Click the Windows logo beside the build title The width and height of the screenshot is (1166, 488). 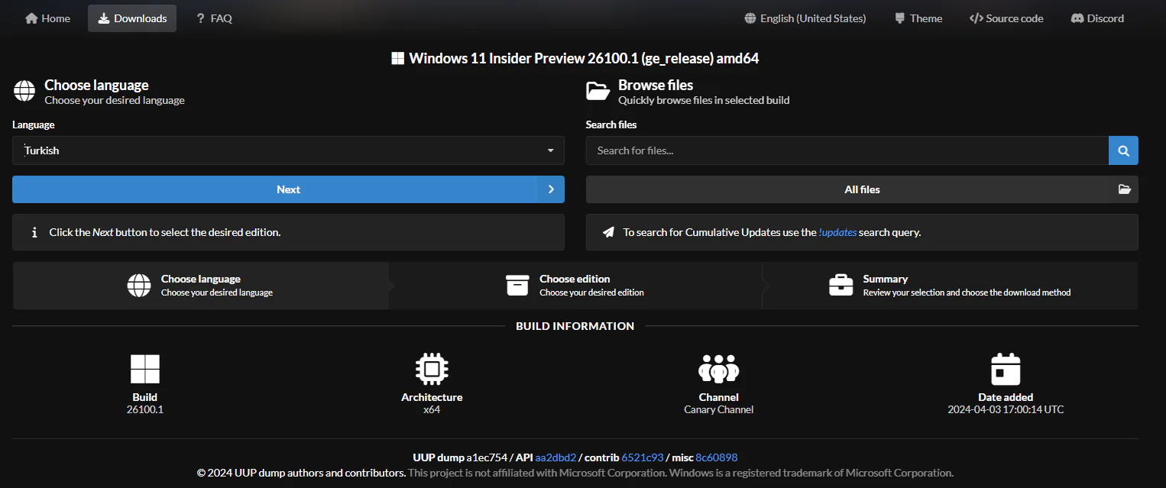tap(397, 57)
